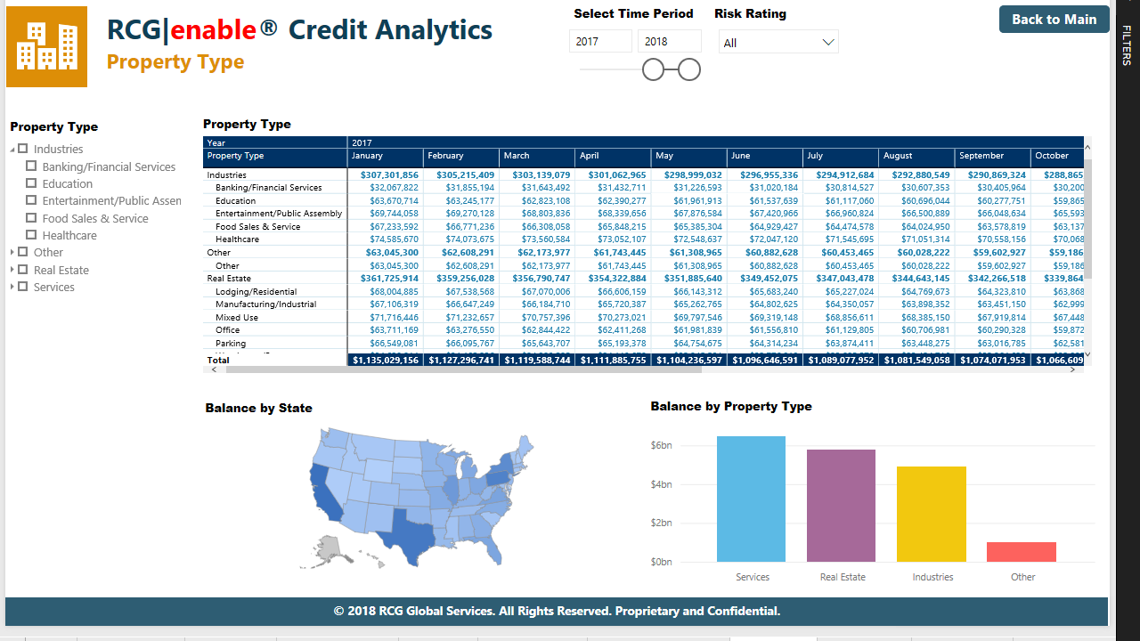
Task: Click the Services bar in chart
Action: (751, 499)
